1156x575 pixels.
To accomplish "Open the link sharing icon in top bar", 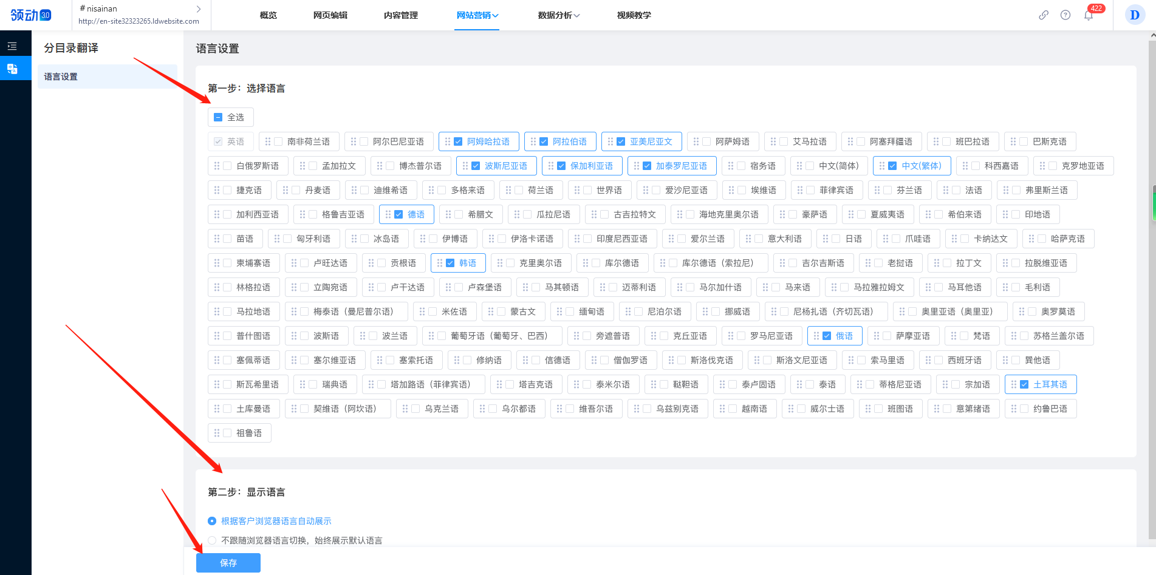I will [x=1044, y=15].
